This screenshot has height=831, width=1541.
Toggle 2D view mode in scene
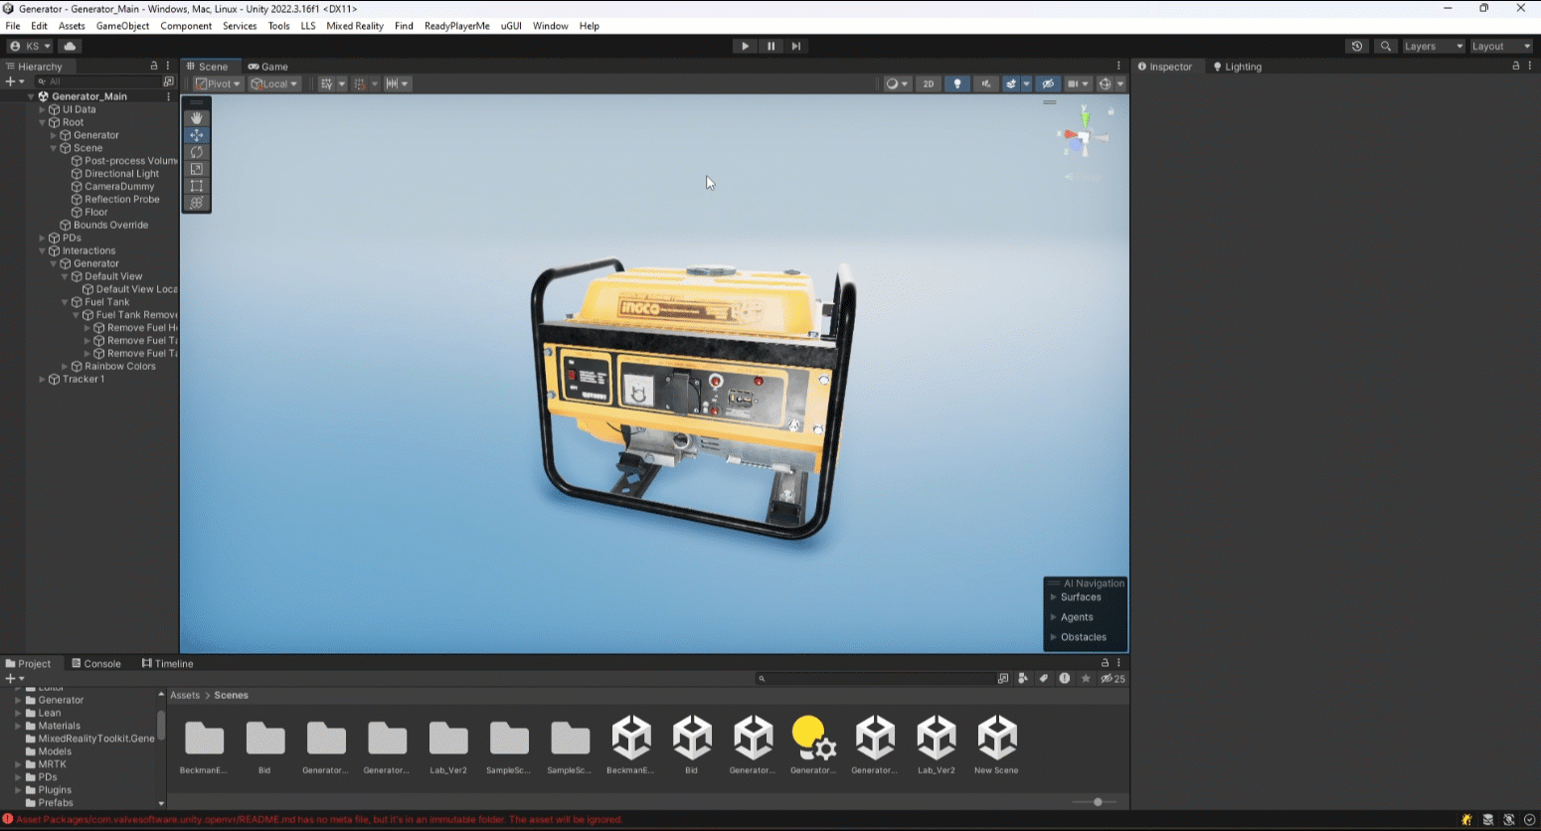coord(929,84)
